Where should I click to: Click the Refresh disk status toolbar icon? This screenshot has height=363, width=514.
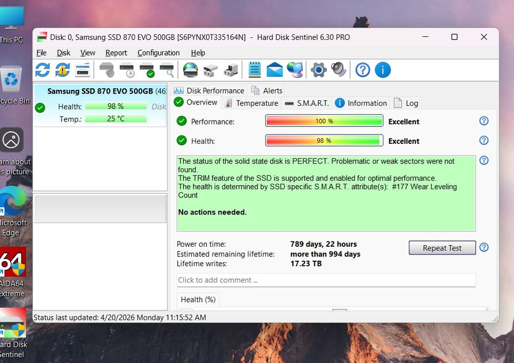(x=43, y=70)
